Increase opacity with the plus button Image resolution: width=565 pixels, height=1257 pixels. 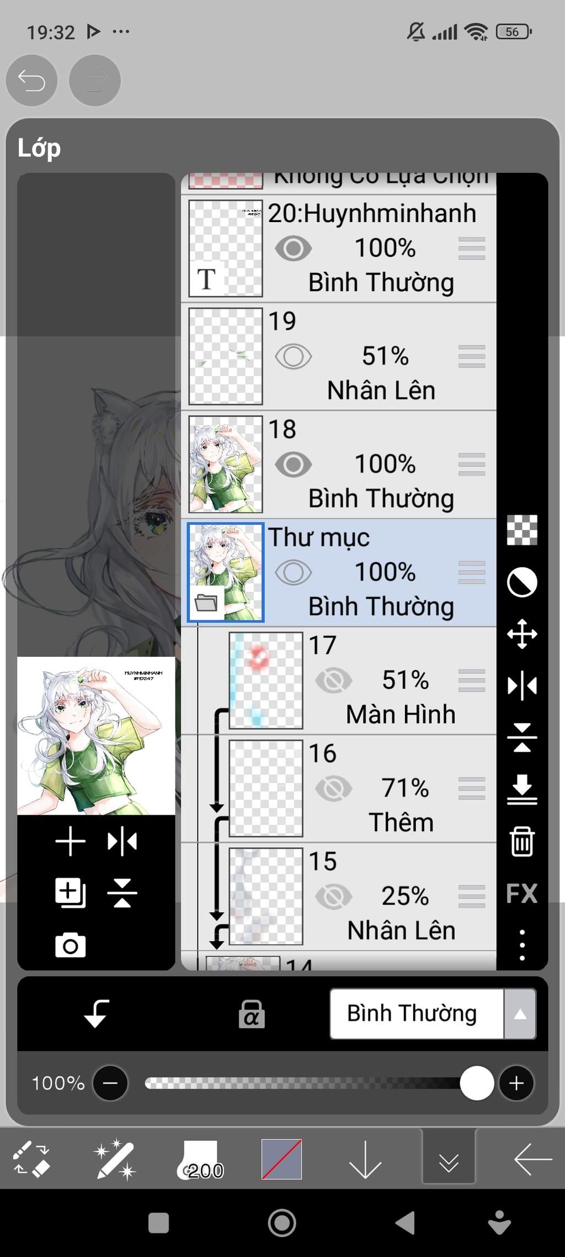click(516, 1083)
